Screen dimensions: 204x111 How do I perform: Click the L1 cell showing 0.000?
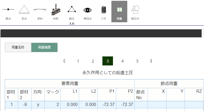point(70,104)
